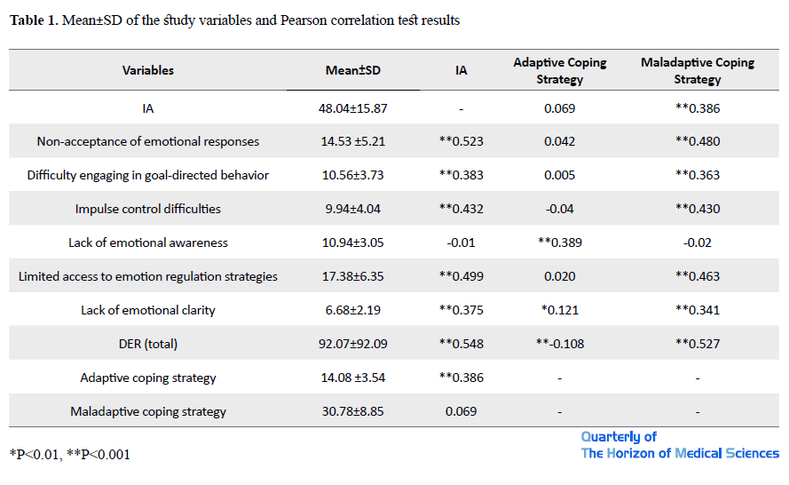This screenshot has width=789, height=485.
Task: Open the Quarterly of The Horizon of Medical Sciences logo
Action: (680, 445)
